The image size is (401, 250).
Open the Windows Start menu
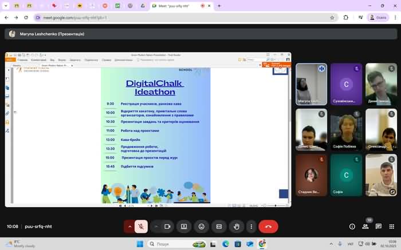[x=139, y=244]
